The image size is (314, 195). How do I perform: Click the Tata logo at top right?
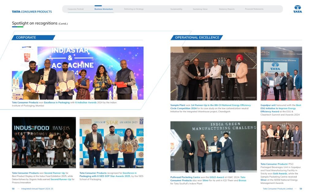(x=297, y=9)
